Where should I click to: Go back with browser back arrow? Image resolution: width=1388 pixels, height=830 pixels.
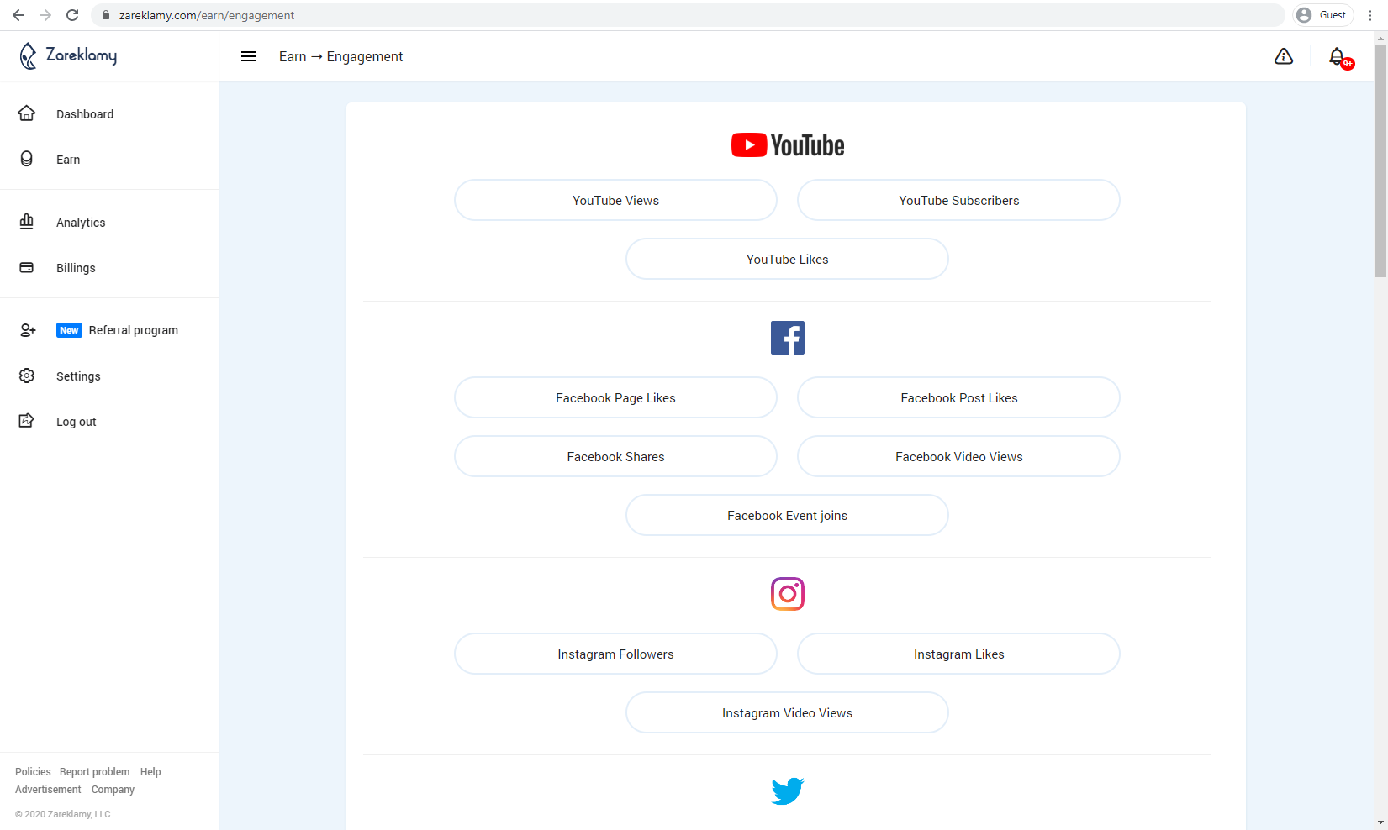point(18,15)
